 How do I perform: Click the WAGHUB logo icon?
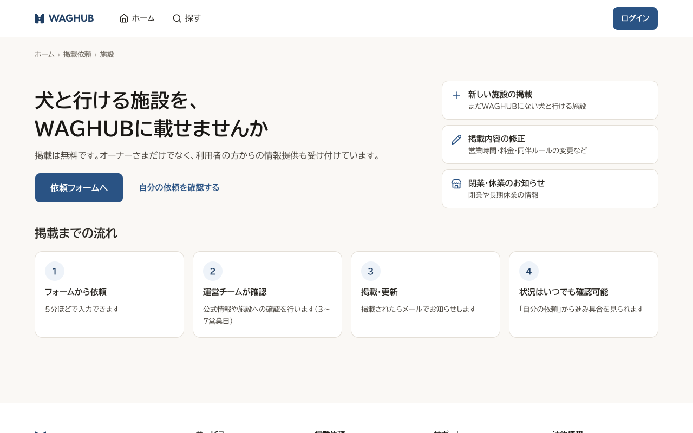(40, 18)
